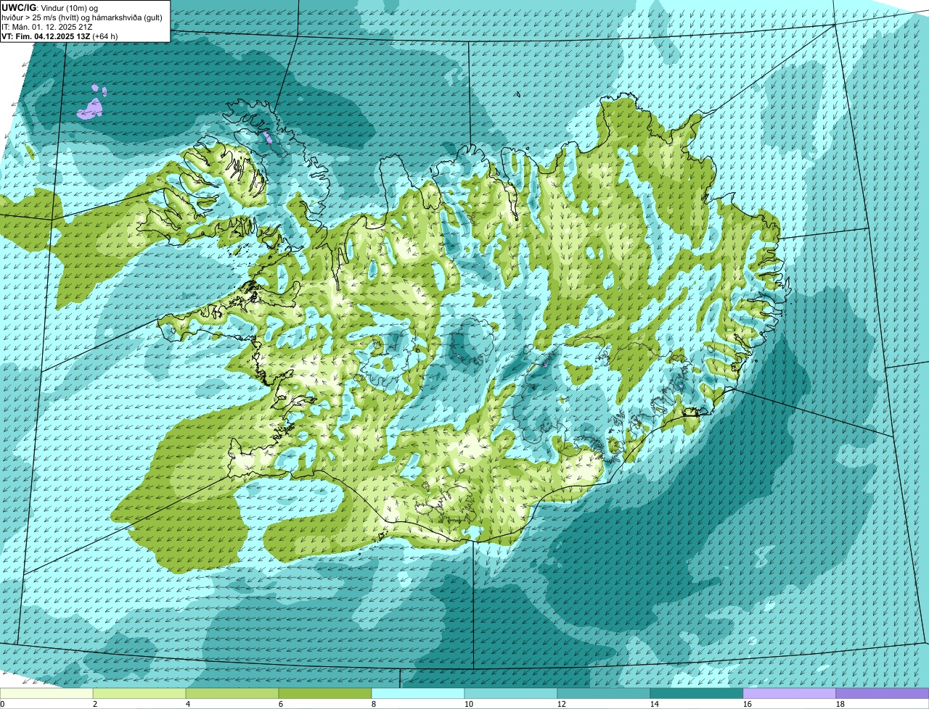Viewport: 929px width, 709px height.
Task: Click the "VT: Fim. 04.12.2025 13Z (+64 h)" line
Action: [x=60, y=36]
